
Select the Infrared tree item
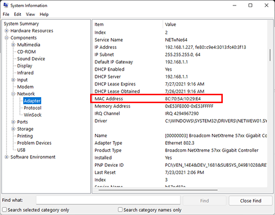25,73
